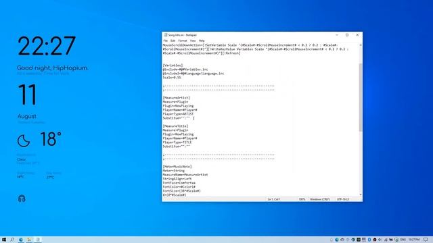Click the Good night greeting text
The height and width of the screenshot is (243, 433).
tap(53, 67)
